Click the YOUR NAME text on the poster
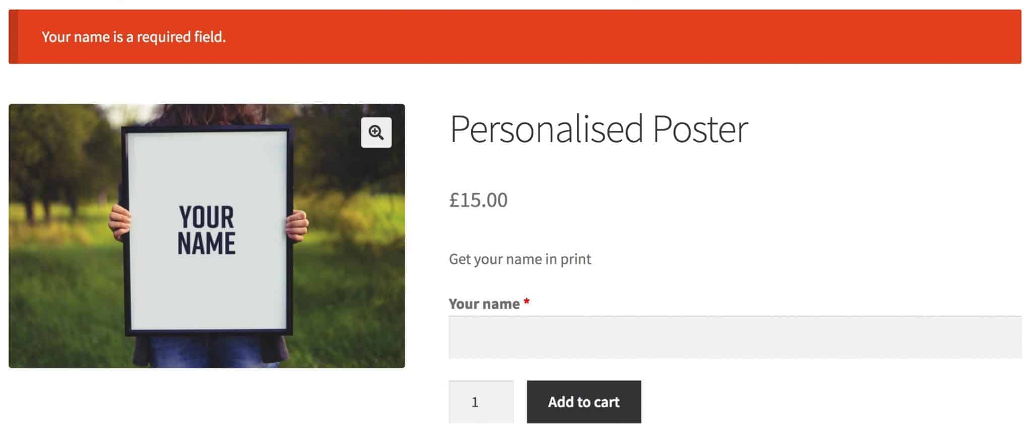Viewport: 1032px width, 431px height. click(x=207, y=230)
